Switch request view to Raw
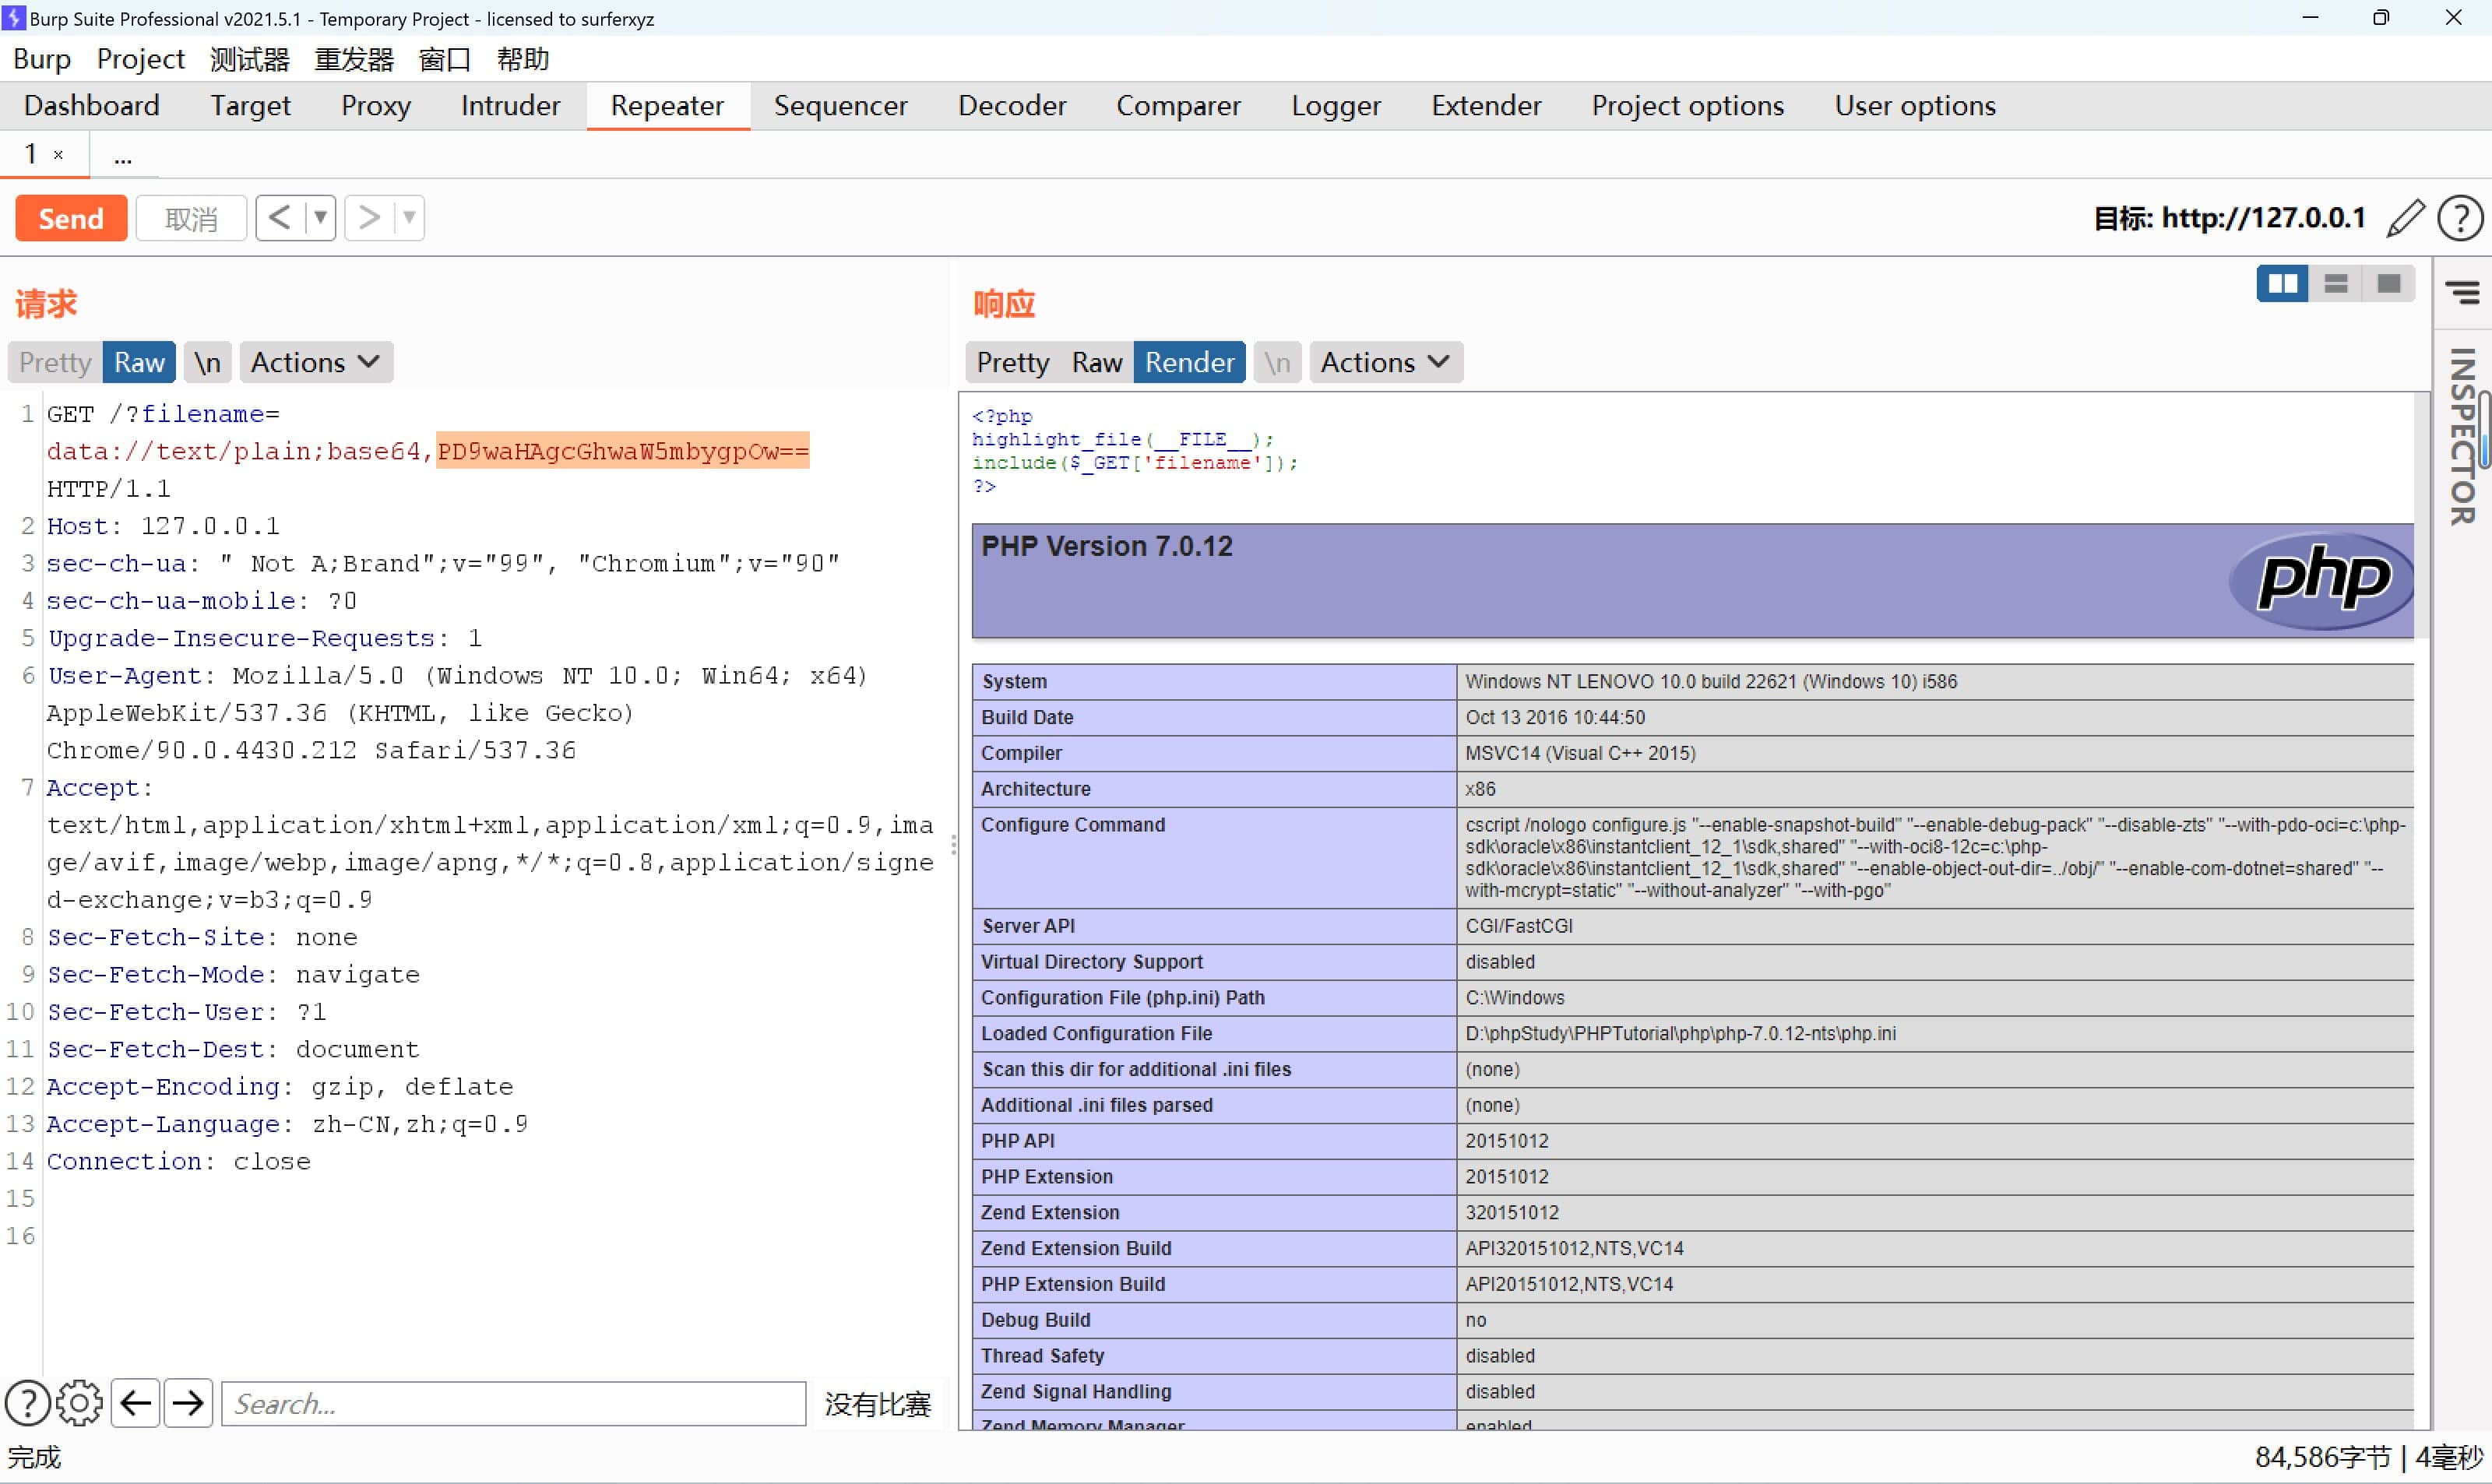2492x1484 pixels. 139,362
